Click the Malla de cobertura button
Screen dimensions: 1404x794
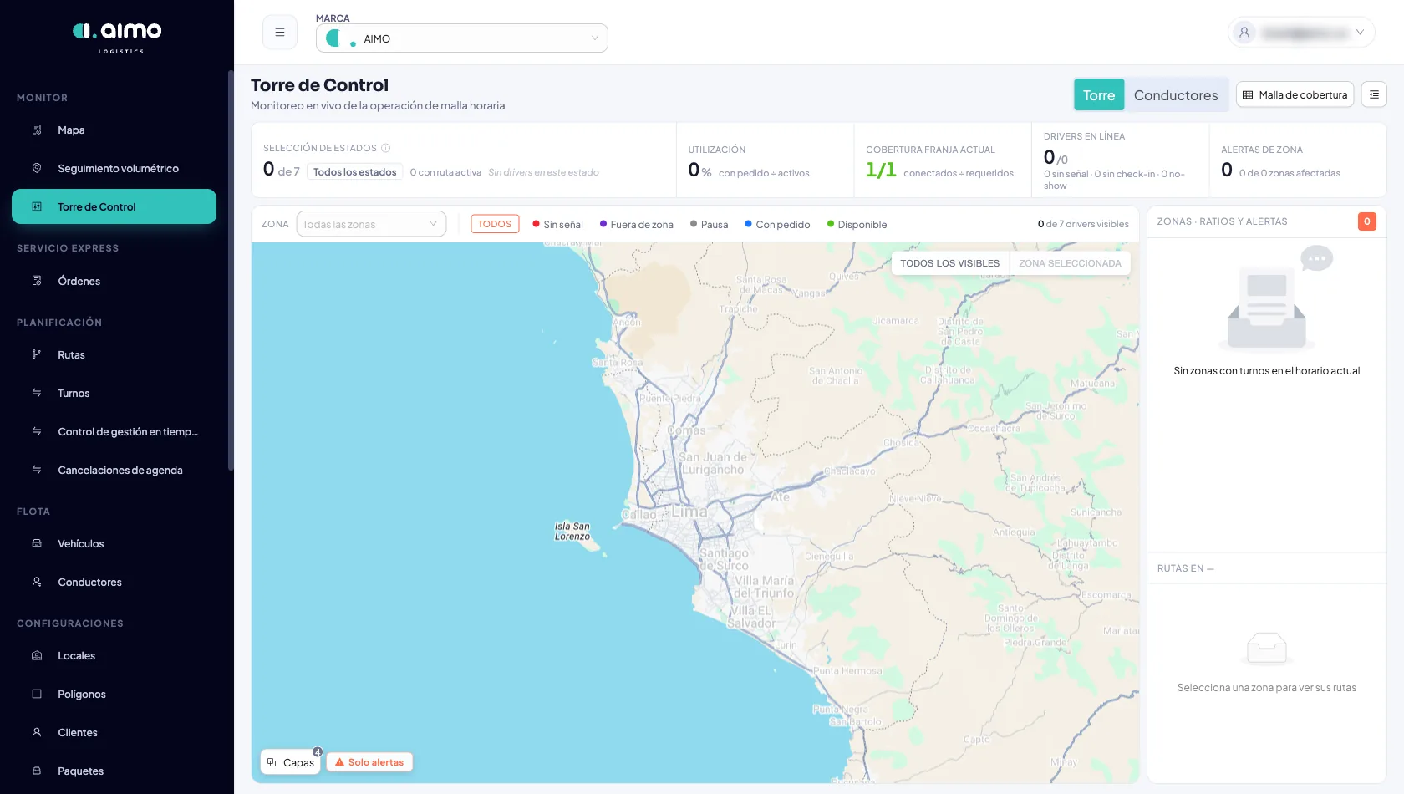click(1295, 94)
